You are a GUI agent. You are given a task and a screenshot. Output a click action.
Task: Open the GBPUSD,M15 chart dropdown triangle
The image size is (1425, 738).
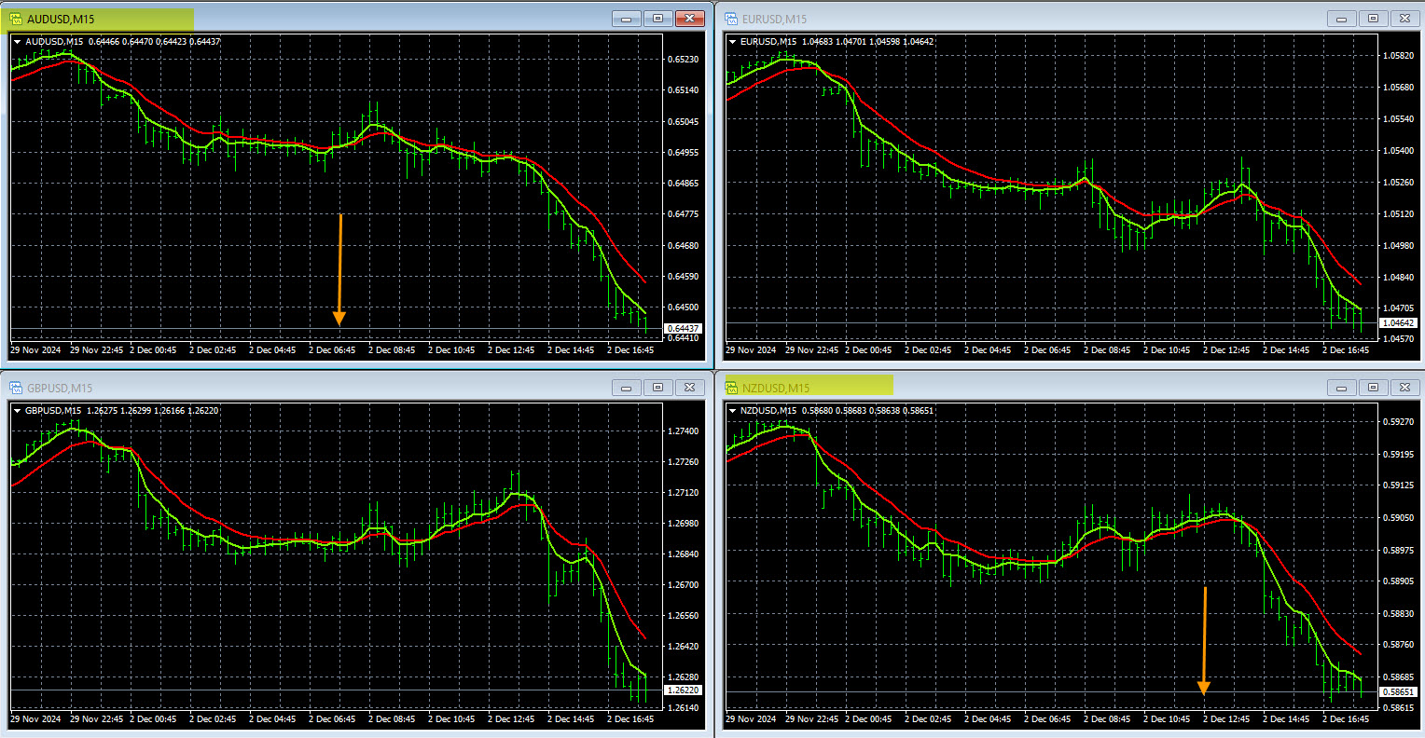click(x=18, y=411)
